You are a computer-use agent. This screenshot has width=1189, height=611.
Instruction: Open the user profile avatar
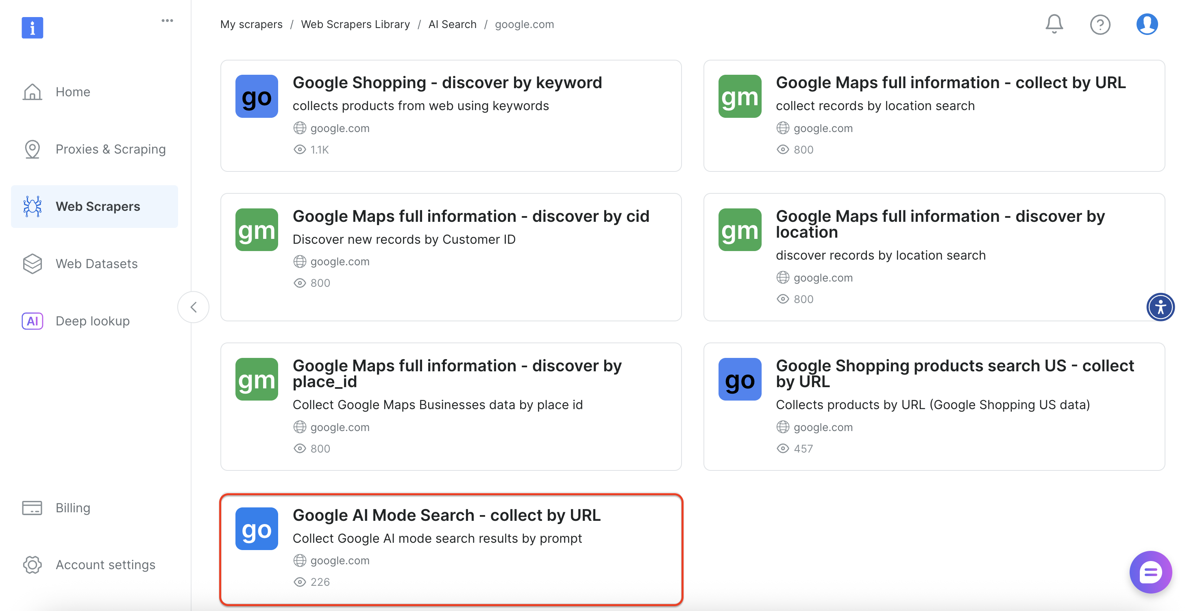[1147, 24]
